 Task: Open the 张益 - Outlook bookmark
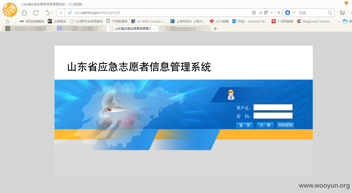pyautogui.click(x=249, y=21)
